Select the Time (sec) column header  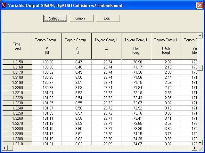[x=17, y=46]
